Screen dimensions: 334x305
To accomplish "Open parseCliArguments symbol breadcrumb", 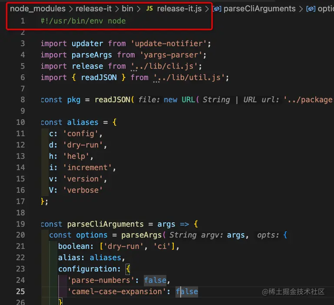I will tap(259, 9).
